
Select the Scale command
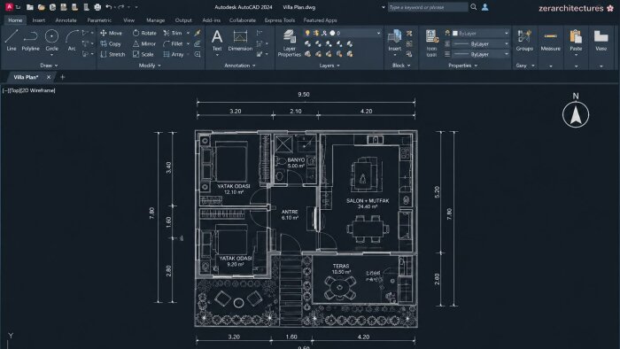click(143, 54)
